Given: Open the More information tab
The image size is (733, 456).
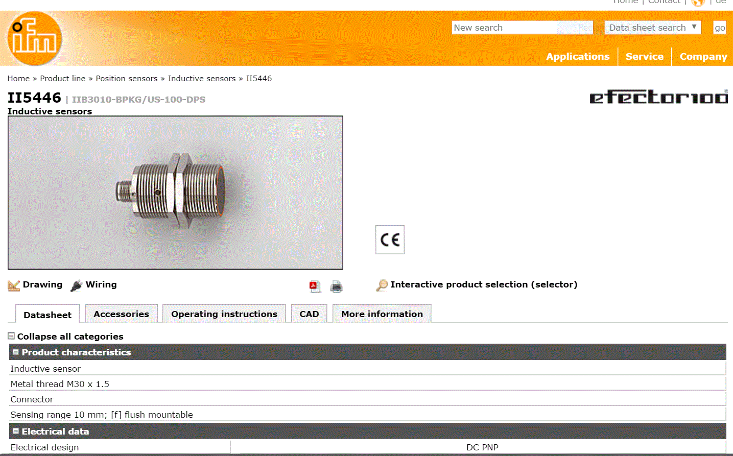Looking at the screenshot, I should point(382,314).
